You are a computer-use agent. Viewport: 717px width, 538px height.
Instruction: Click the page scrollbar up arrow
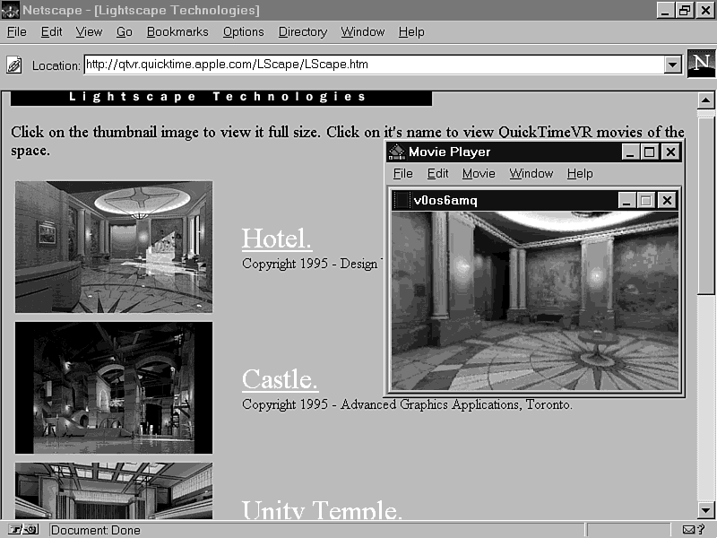[705, 100]
